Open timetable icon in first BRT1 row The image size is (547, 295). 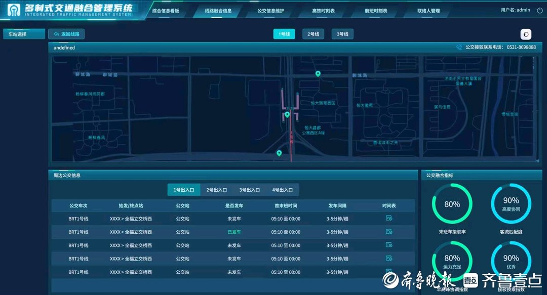(389, 218)
